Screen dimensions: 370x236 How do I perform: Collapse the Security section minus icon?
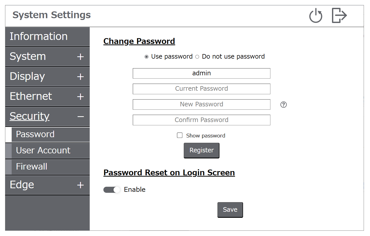point(81,117)
